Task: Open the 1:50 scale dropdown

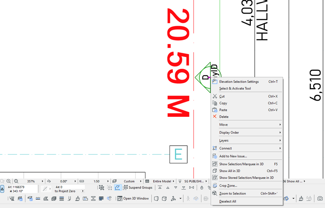Action: coord(108,181)
